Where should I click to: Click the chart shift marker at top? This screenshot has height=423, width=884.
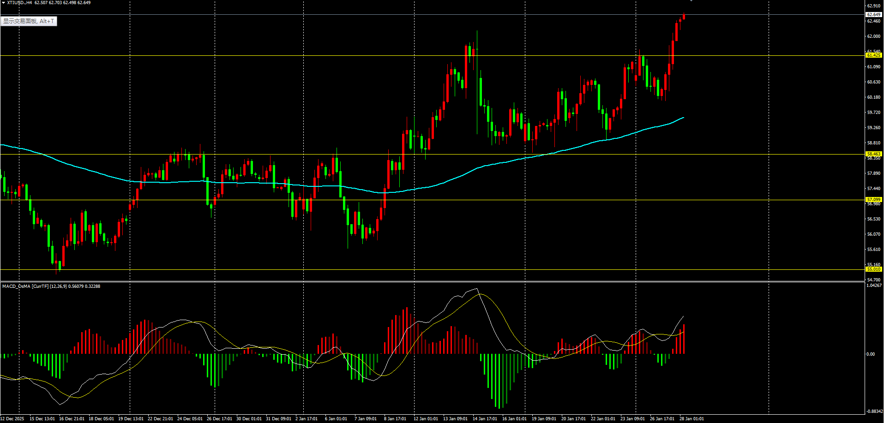[691, 1]
